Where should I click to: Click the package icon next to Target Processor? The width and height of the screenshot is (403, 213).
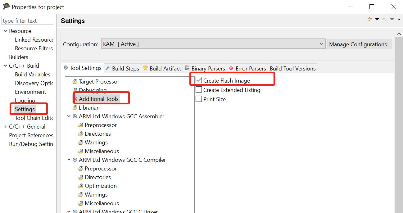coord(75,81)
